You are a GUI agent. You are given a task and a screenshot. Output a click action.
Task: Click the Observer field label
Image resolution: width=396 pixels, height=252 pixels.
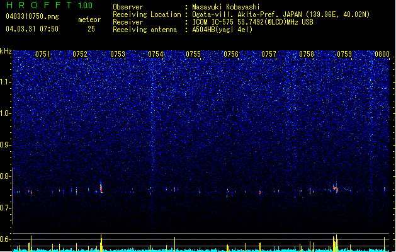click(x=128, y=7)
